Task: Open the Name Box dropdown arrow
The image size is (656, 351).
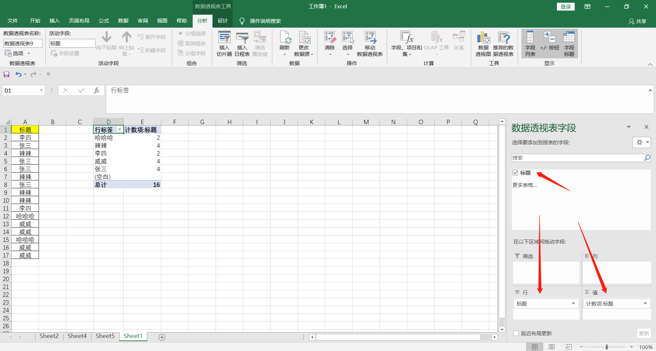Action: pyautogui.click(x=41, y=90)
